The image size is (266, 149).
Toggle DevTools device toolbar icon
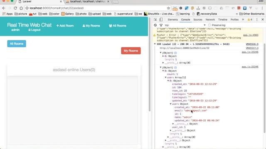tap(161, 19)
